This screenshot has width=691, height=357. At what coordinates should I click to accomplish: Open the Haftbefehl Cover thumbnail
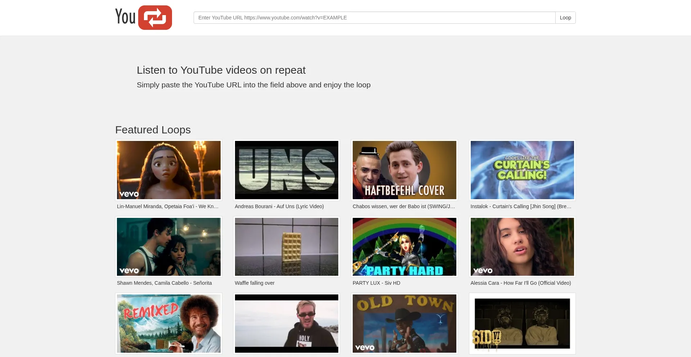(405, 170)
